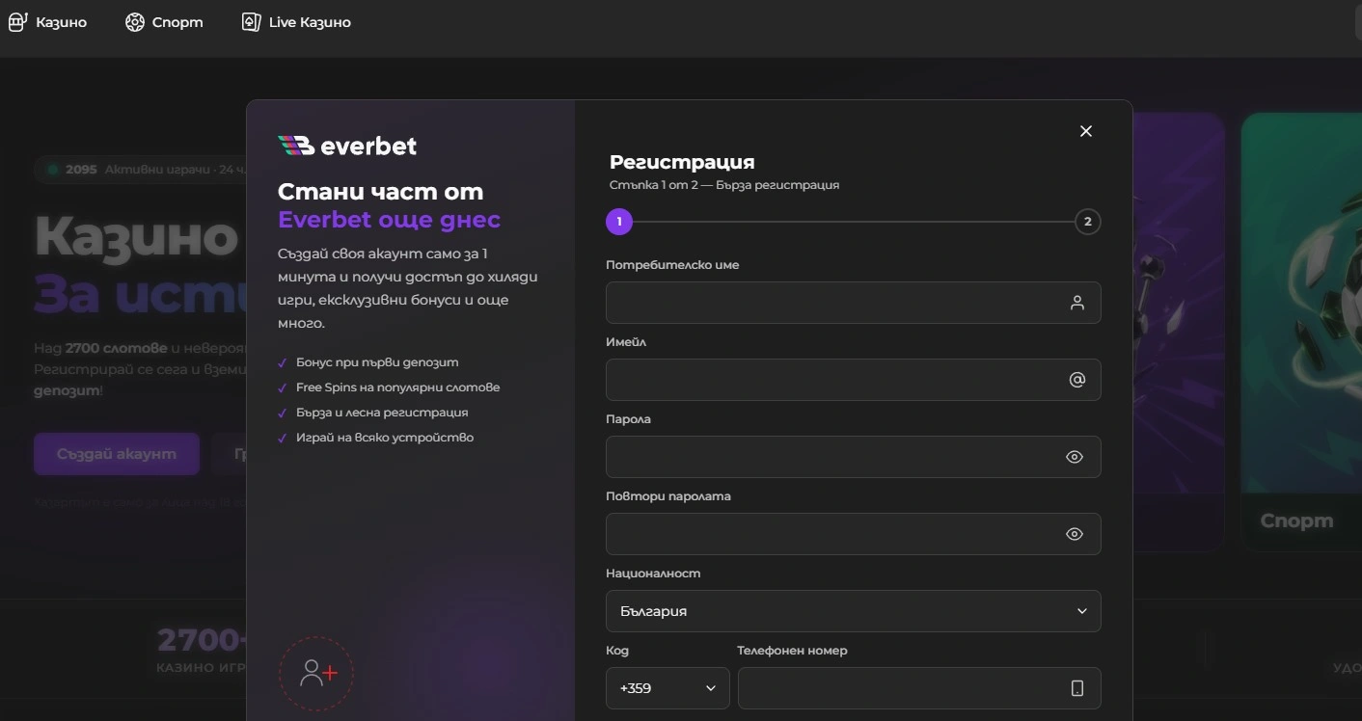Click the cards icon beside Live Казино

point(251,21)
